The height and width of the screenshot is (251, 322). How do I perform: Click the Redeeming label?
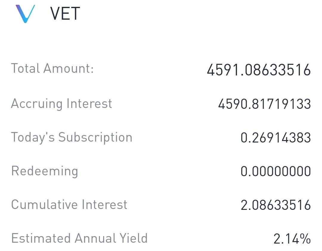[44, 171]
